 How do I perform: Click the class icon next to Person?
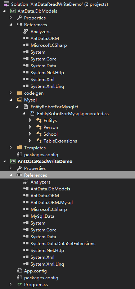point(39,127)
